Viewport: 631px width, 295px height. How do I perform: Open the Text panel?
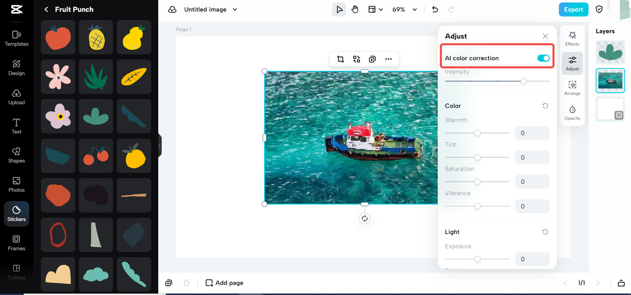point(16,126)
